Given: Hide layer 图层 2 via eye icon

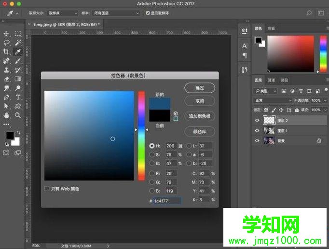Looking at the screenshot, I should click(x=257, y=120).
